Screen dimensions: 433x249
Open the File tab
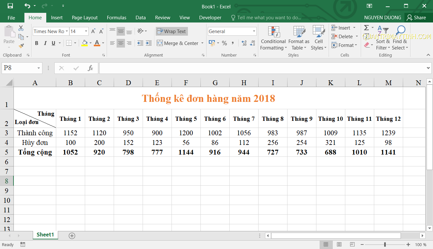(x=11, y=18)
